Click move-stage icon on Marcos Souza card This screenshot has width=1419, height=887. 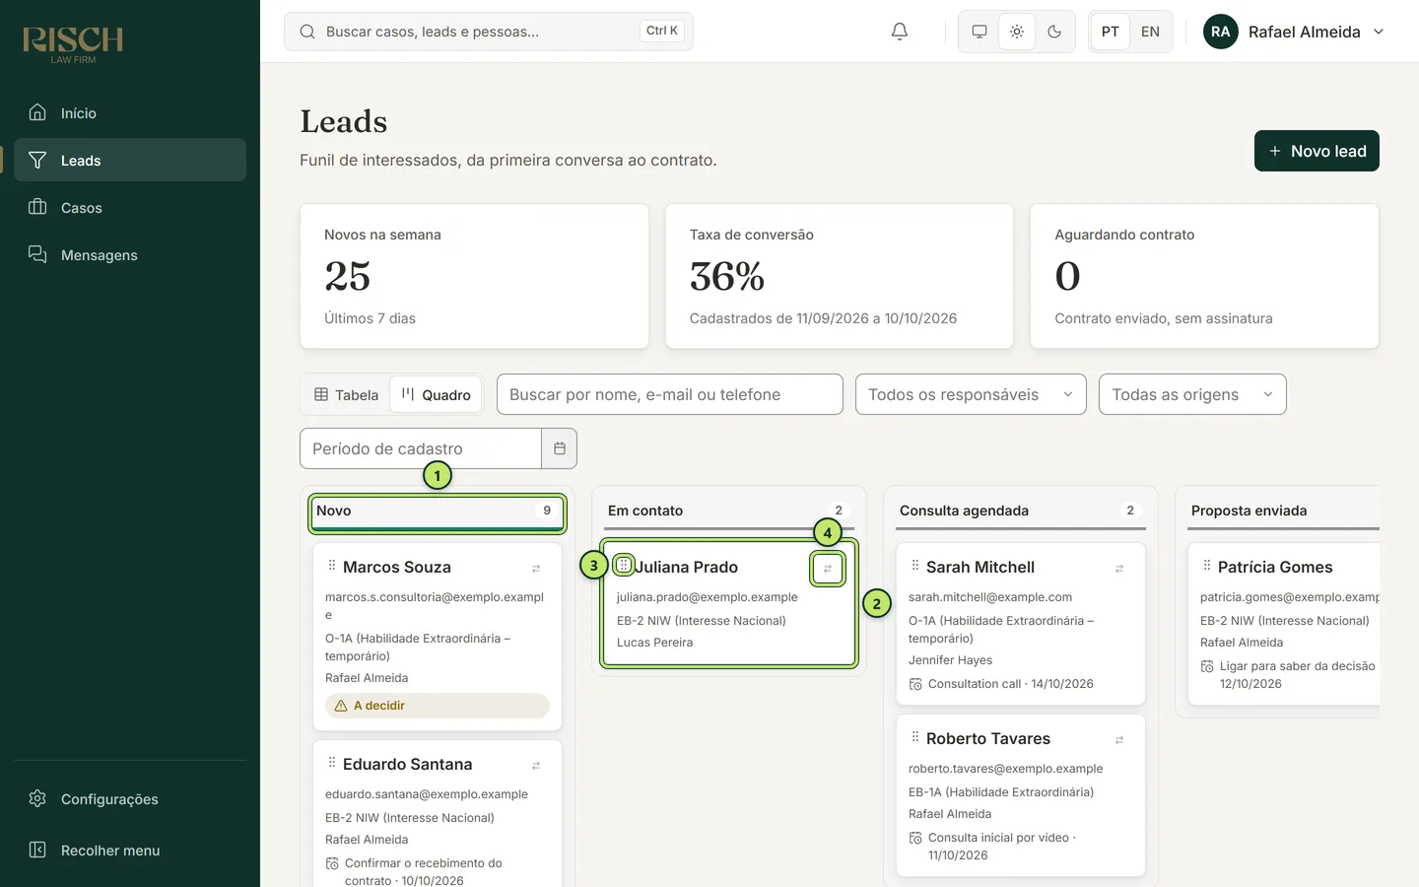(536, 569)
